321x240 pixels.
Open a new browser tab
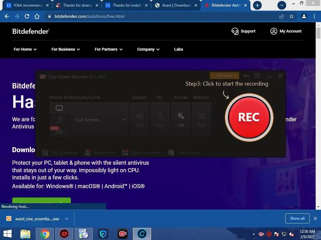(257, 5)
